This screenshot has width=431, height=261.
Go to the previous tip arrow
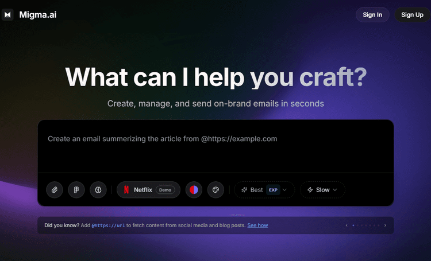pos(346,225)
